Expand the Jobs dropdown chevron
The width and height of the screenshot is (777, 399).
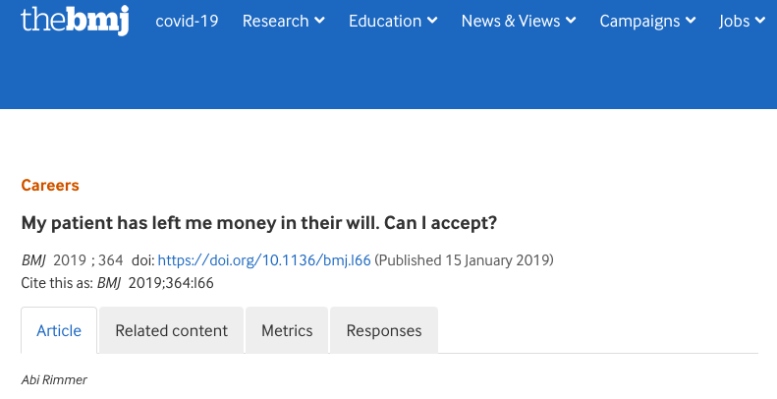point(760,21)
